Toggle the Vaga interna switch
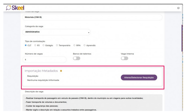 click(x=124, y=58)
